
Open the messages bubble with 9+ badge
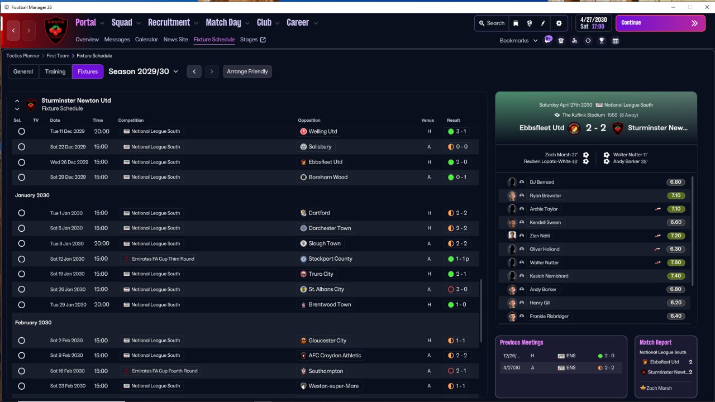pyautogui.click(x=549, y=40)
